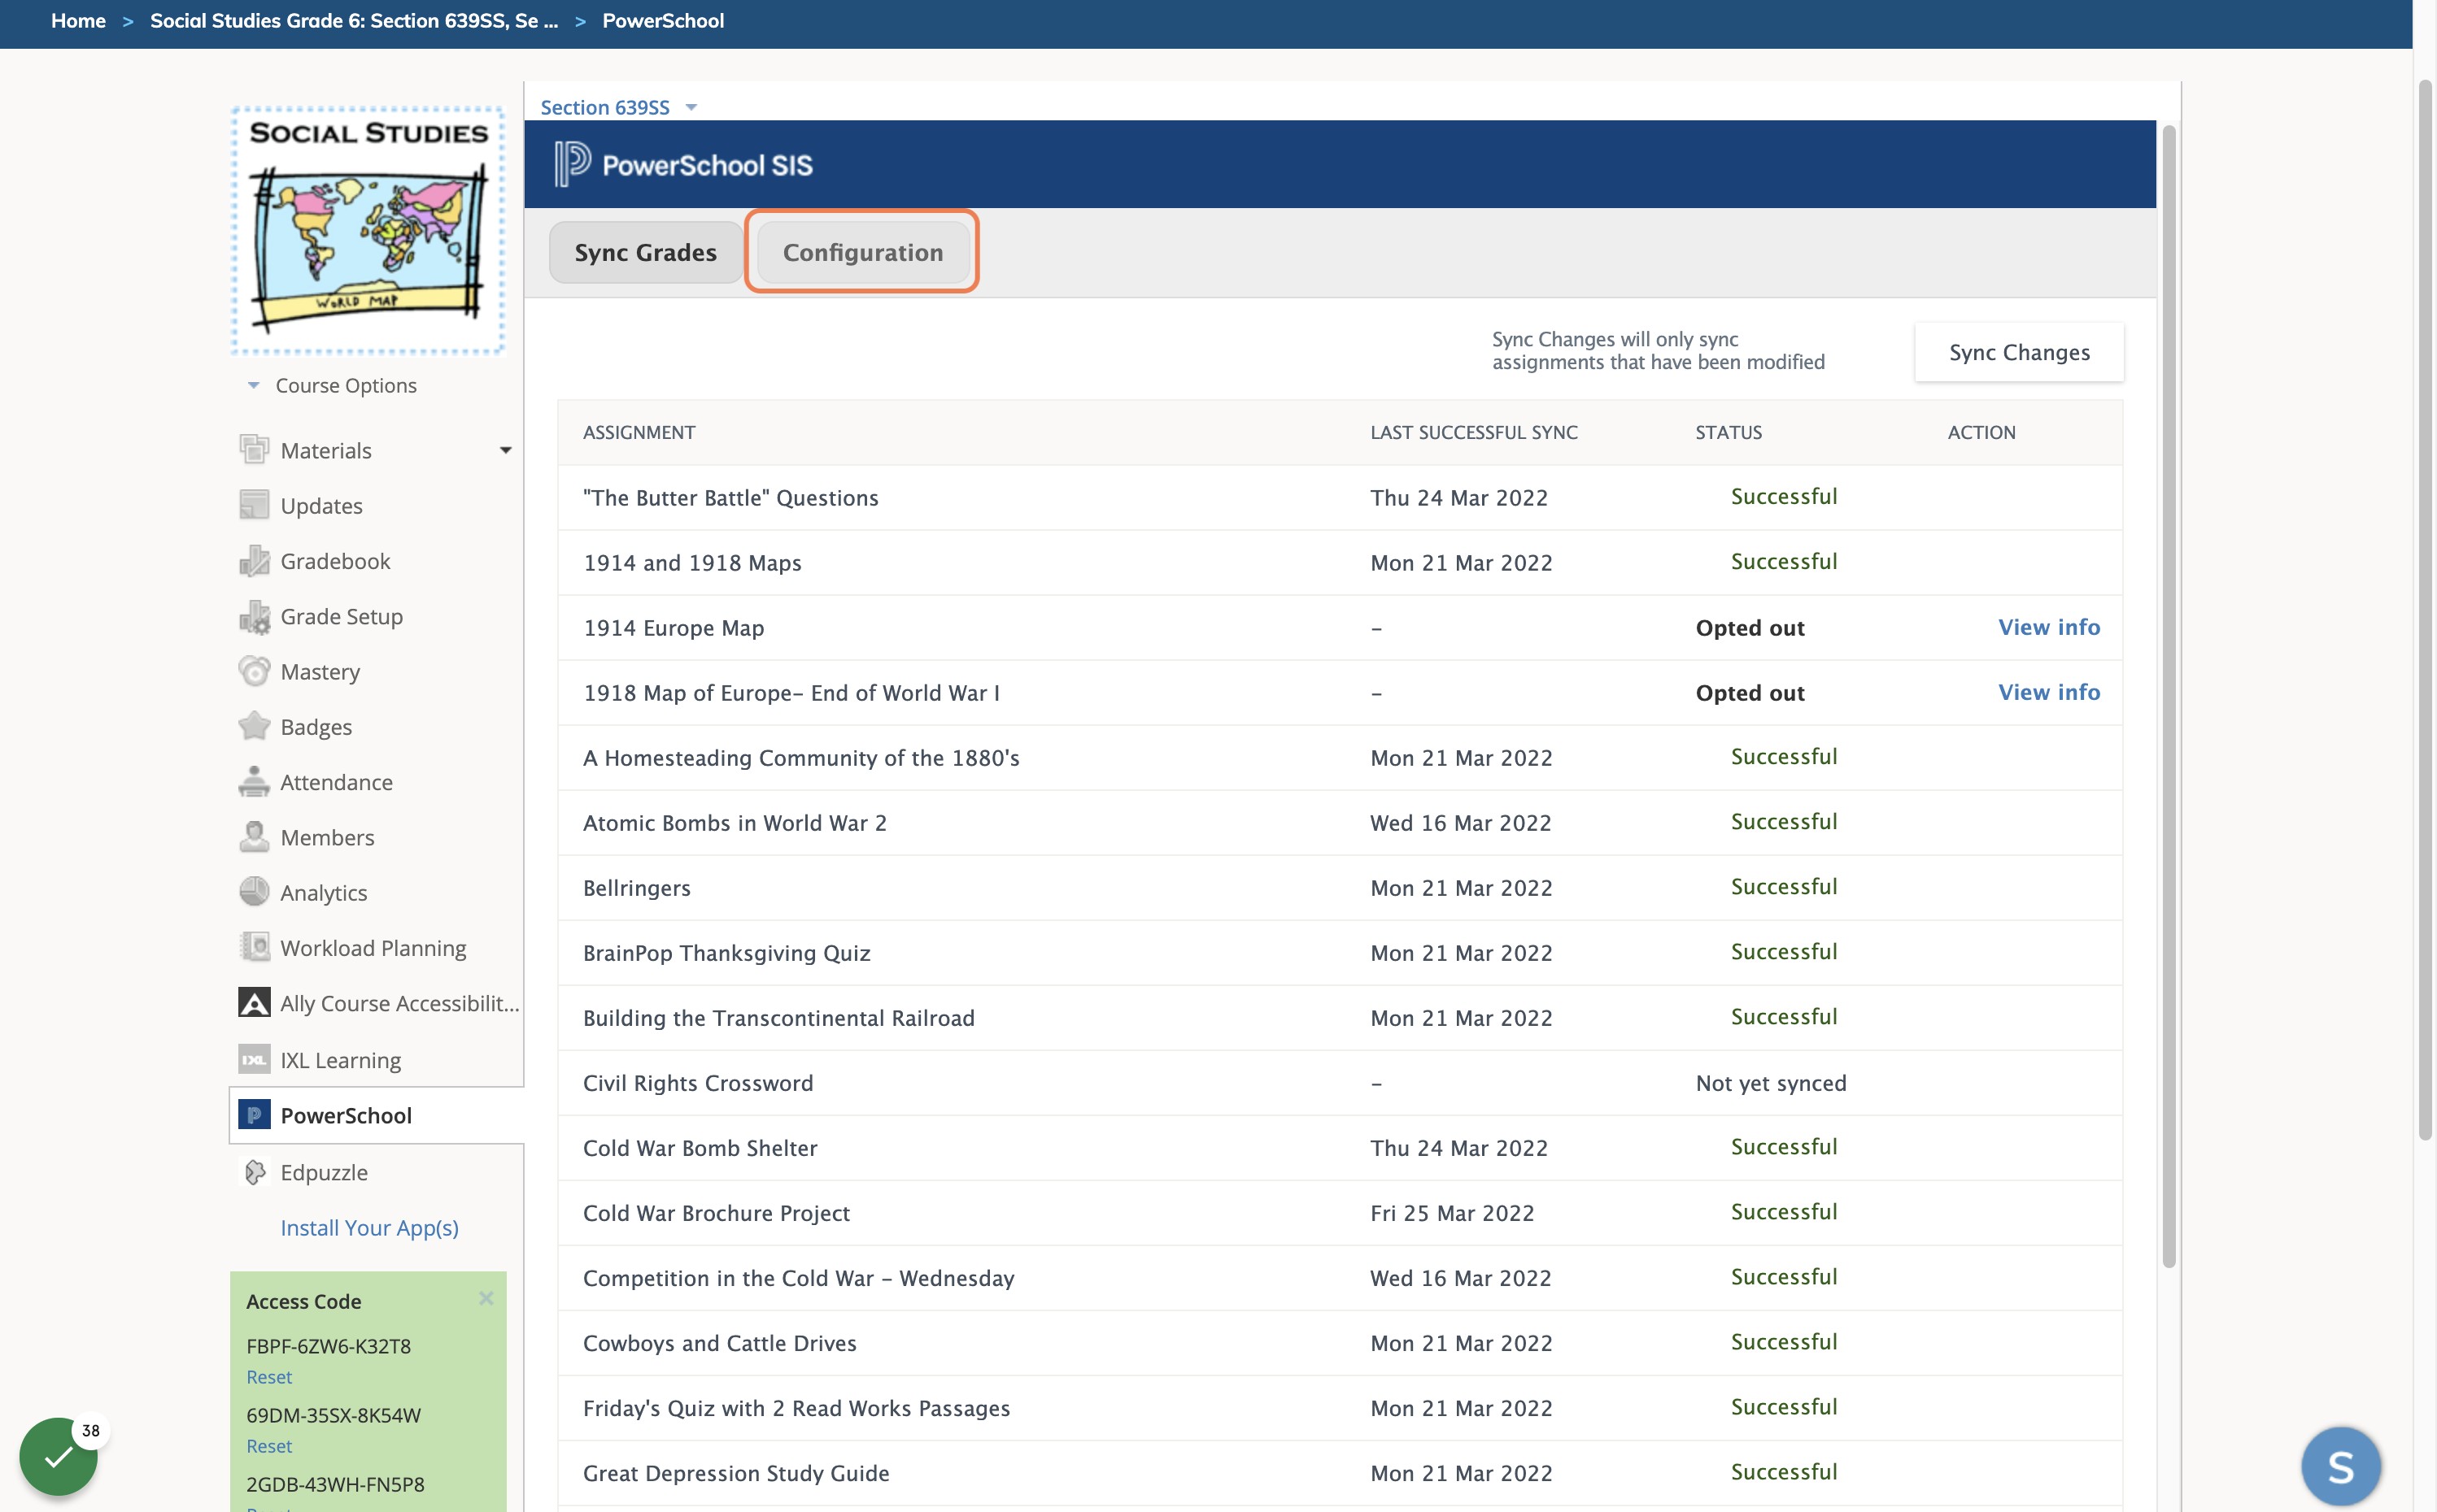Screen dimensions: 2437x1512
Task: Click the Ally Course Accessibility icon
Action: [254, 1003]
